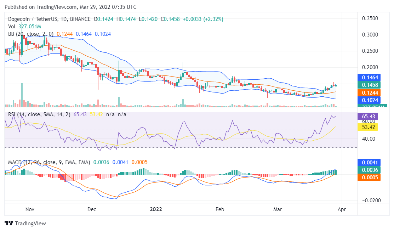Click the TradingView wordmark at the bottom
The image size is (394, 231).
32,224
